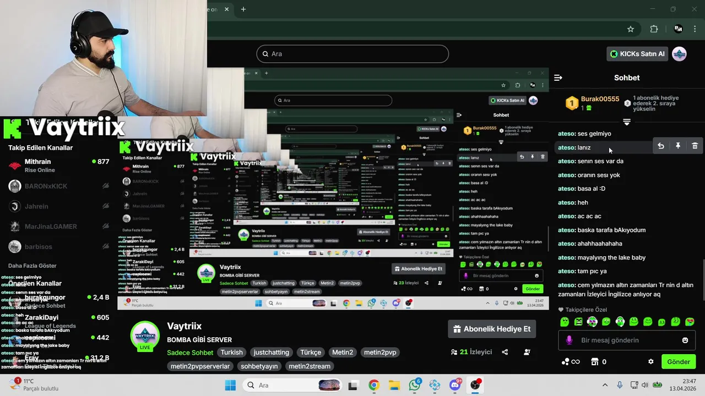Click the follow user icon right of share
Image resolution: width=705 pixels, height=396 pixels.
click(x=527, y=352)
